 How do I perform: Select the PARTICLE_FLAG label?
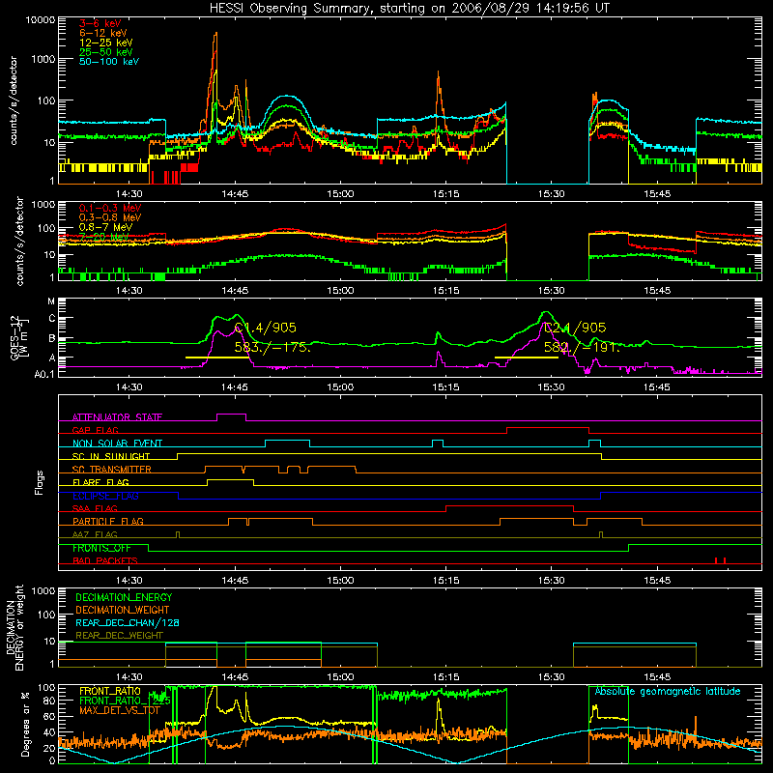(108, 521)
